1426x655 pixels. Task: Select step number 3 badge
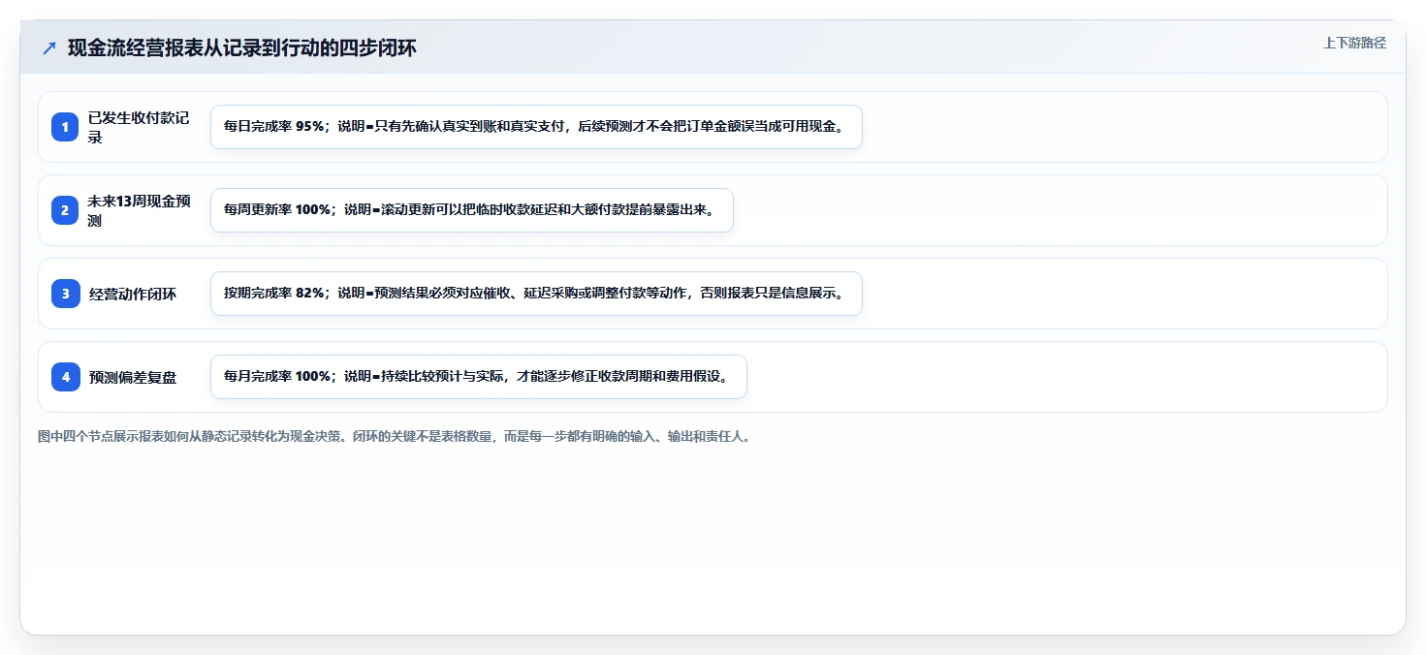click(65, 294)
